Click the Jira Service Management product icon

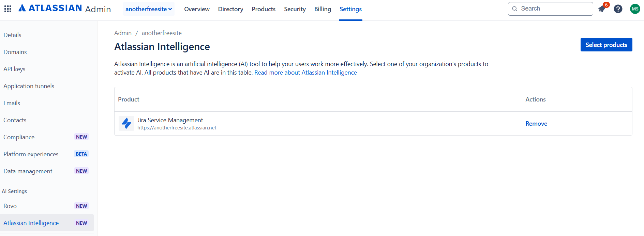coord(126,123)
